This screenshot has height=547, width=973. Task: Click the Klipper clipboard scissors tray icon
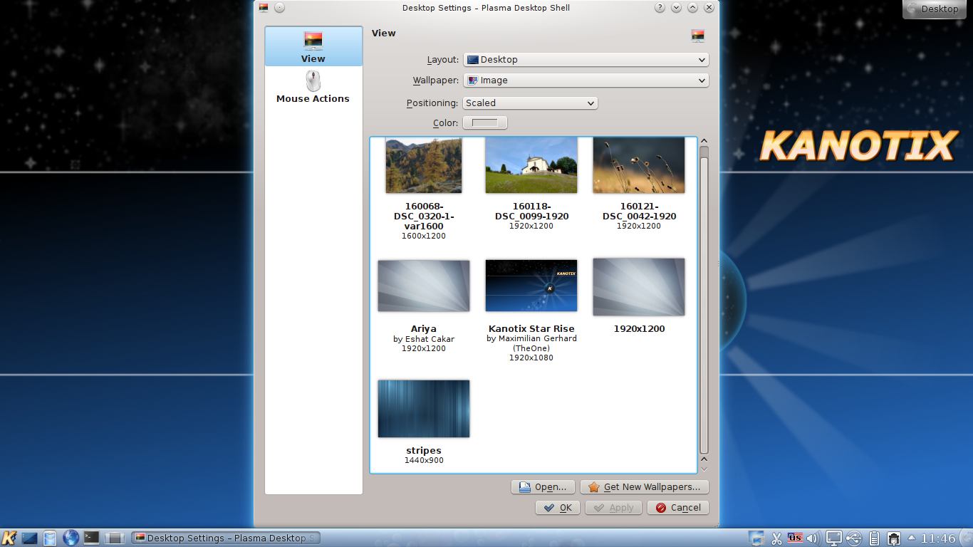tap(776, 538)
